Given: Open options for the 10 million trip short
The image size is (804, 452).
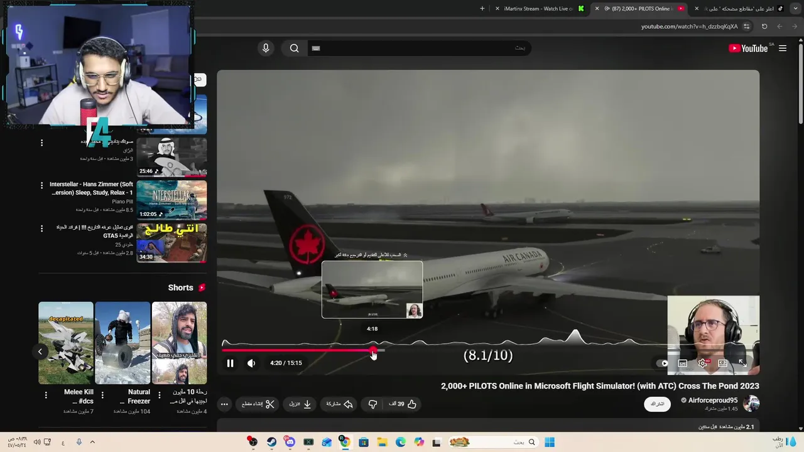Looking at the screenshot, I should (160, 395).
